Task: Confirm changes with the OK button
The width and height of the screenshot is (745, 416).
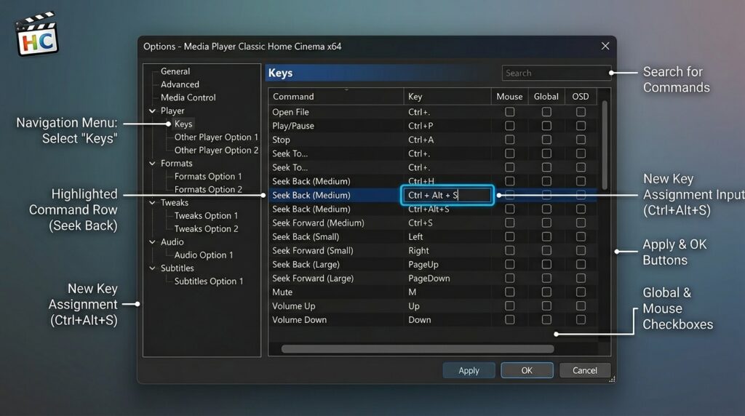Action: tap(527, 370)
